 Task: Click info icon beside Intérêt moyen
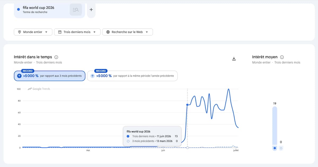click(x=282, y=57)
